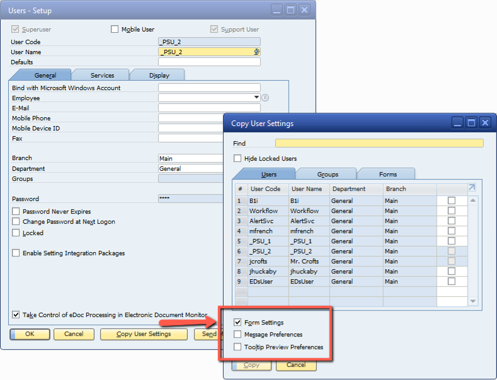Uncheck the Form Settings option
Image resolution: width=497 pixels, height=380 pixels.
click(x=237, y=322)
